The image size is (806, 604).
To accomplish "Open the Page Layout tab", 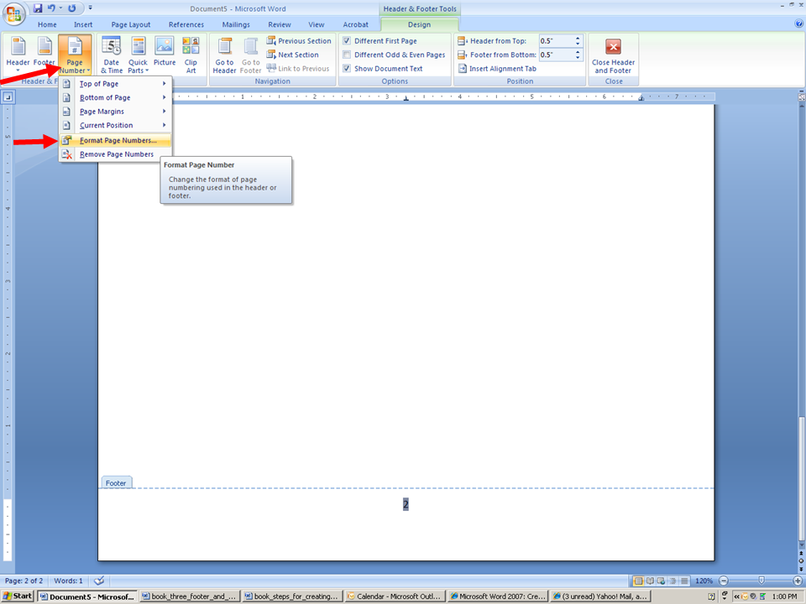I will (131, 24).
